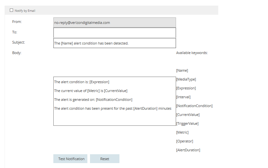Select the [MediaType] keyword
Image resolution: width=268 pixels, height=168 pixels.
pyautogui.click(x=186, y=79)
